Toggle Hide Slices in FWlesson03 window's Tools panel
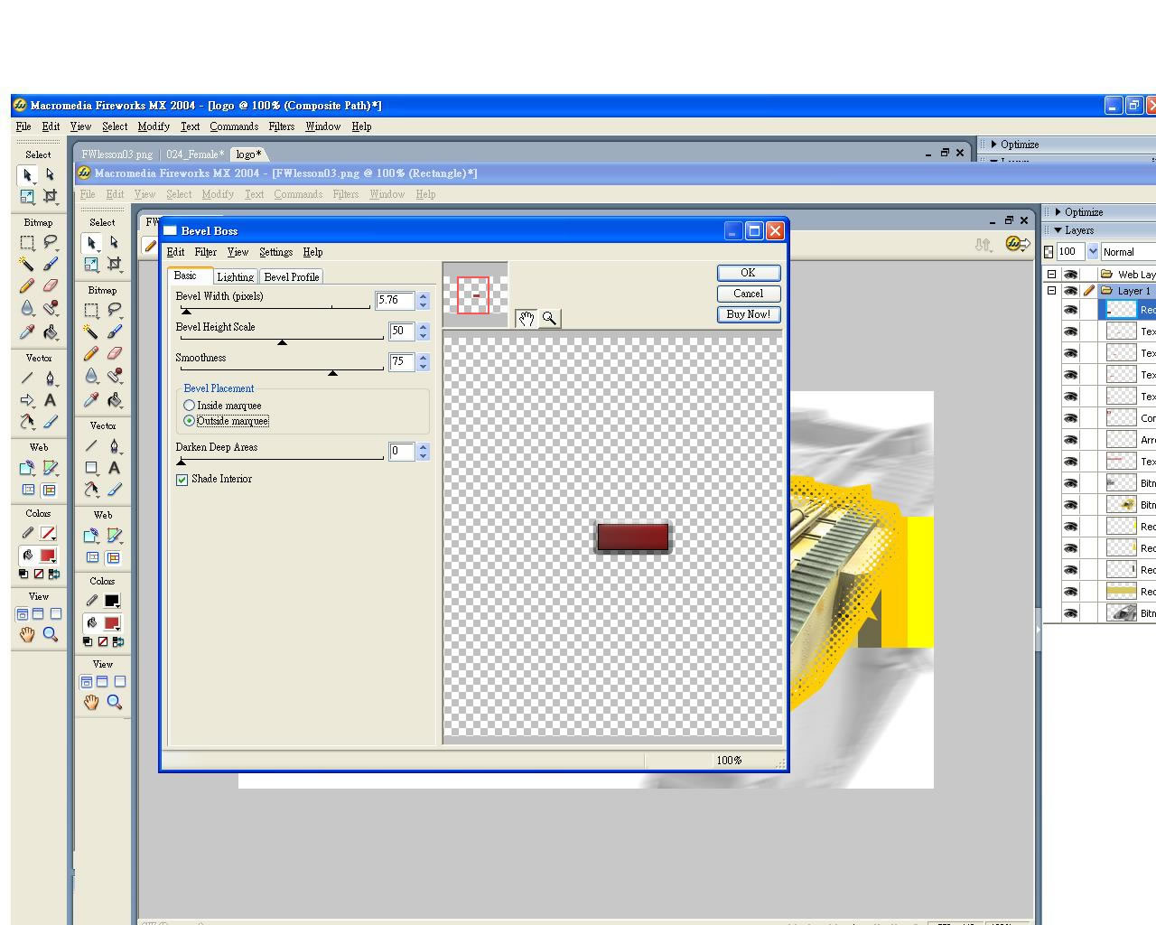This screenshot has width=1156, height=925. point(92,557)
